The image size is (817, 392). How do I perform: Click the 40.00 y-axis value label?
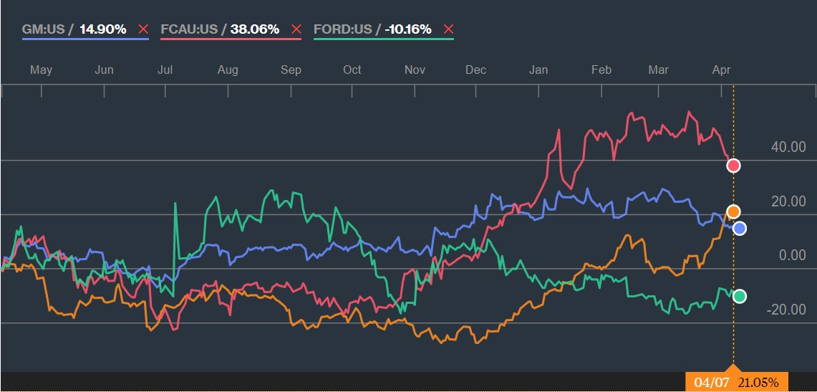tap(788, 147)
